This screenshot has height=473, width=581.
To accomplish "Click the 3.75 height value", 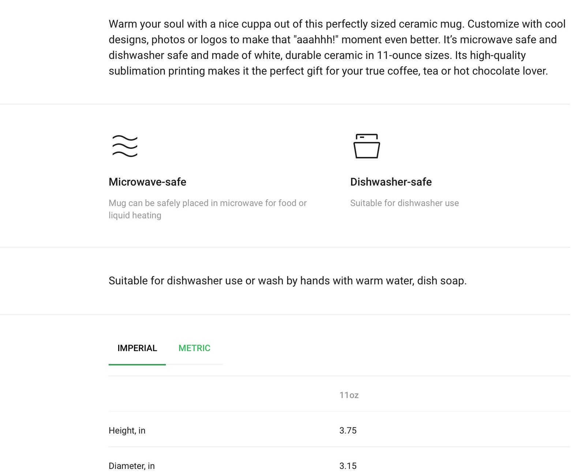I will [x=348, y=431].
